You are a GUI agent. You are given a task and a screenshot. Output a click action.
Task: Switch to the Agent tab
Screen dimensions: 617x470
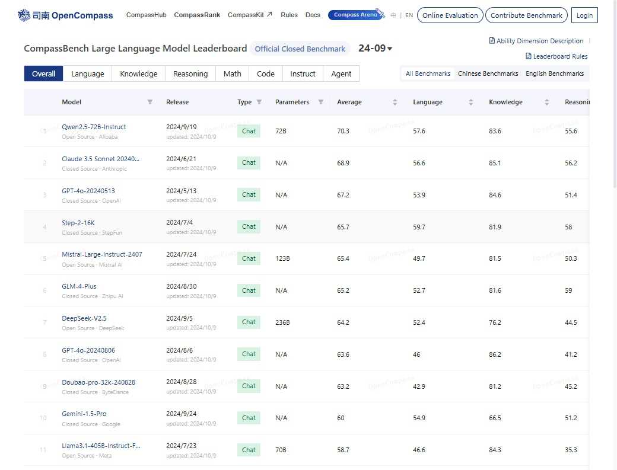(x=341, y=73)
